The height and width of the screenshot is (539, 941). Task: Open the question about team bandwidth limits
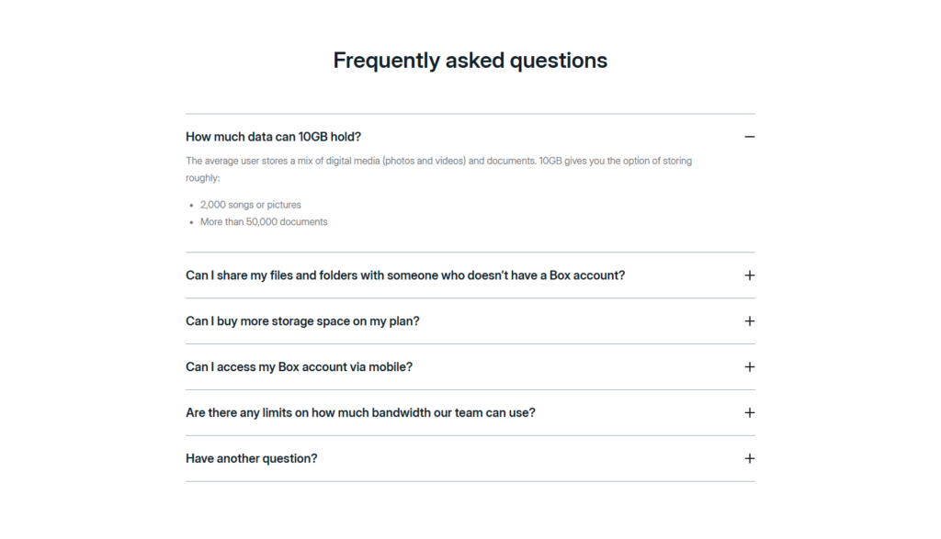[359, 412]
